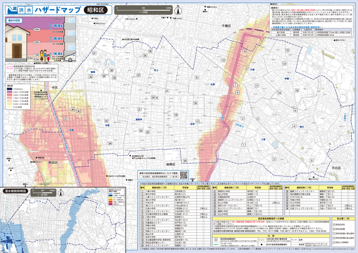Click shelter marker number 1
The height and width of the screenshot is (253, 358).
click(244, 145)
